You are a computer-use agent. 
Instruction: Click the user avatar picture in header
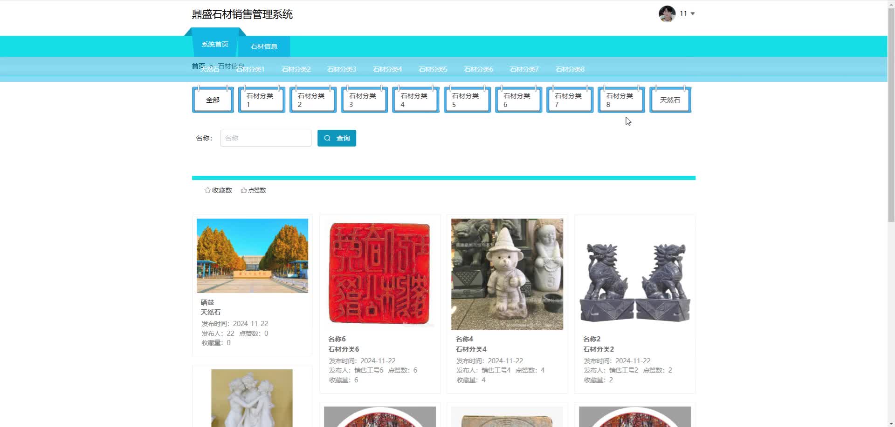point(667,14)
